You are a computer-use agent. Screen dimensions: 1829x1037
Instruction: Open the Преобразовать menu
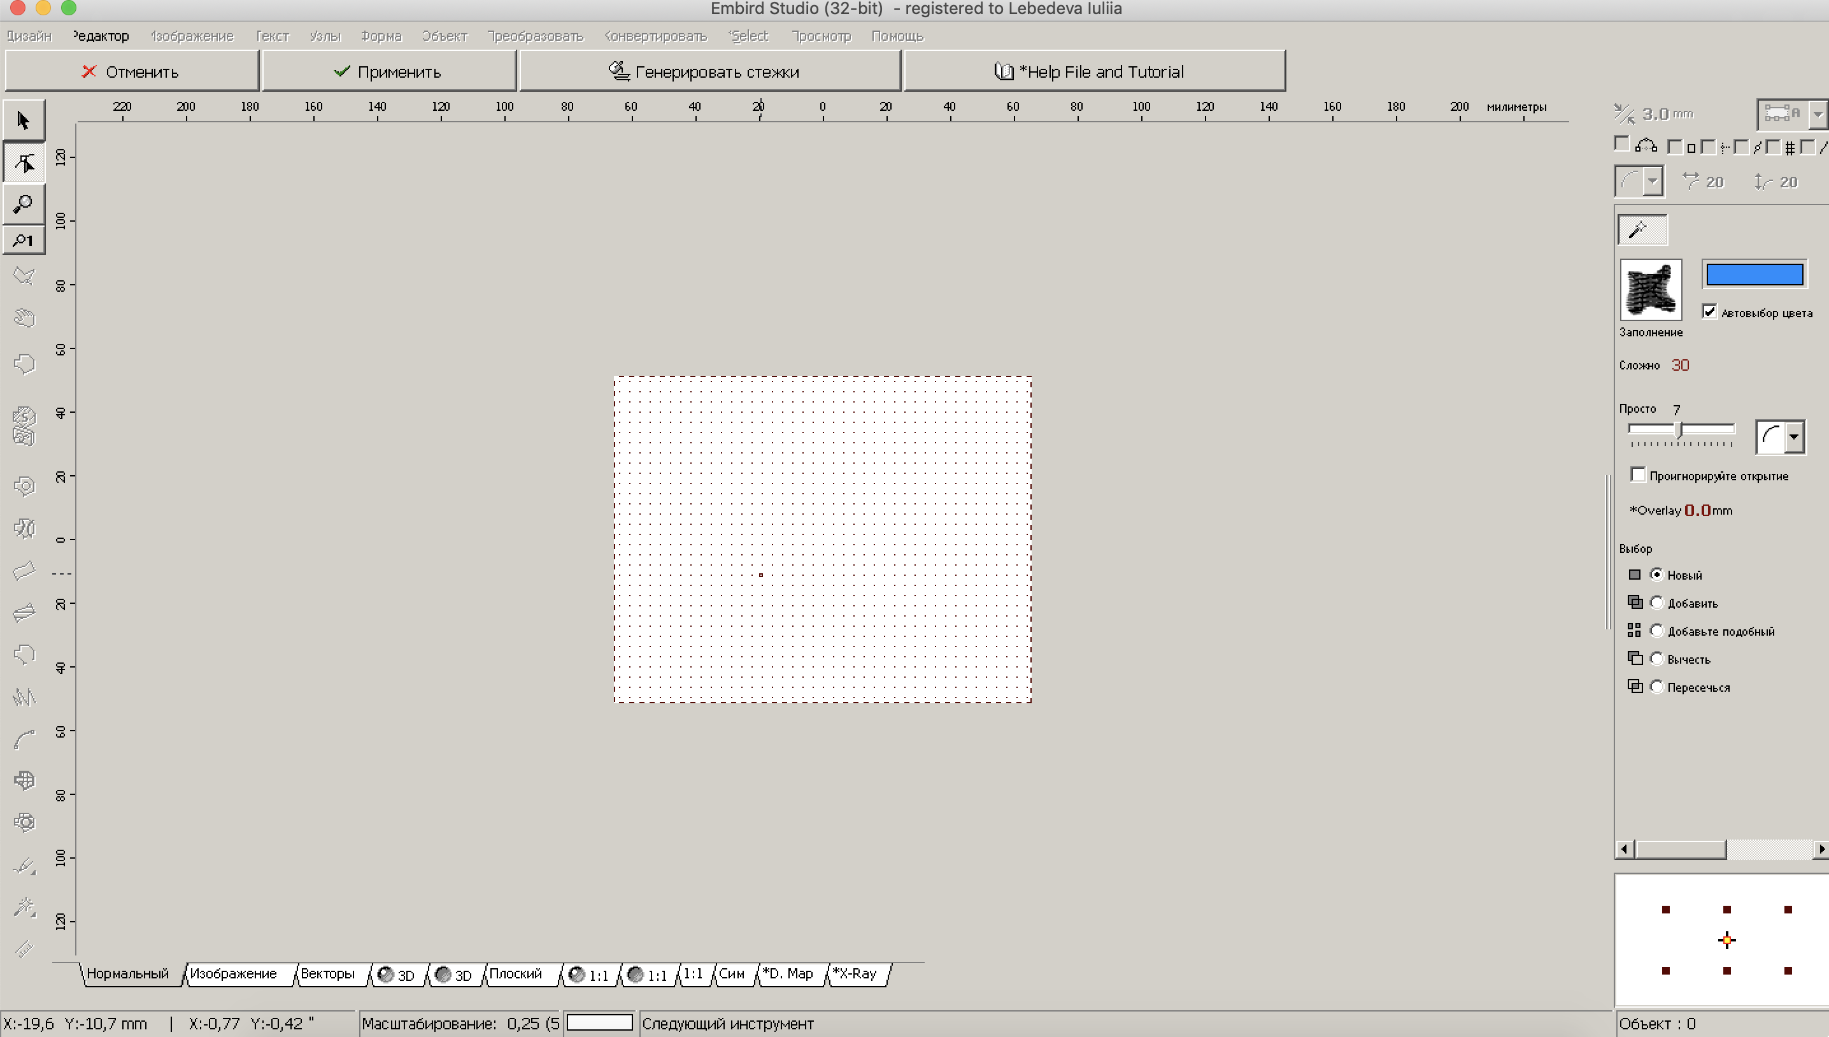[x=535, y=36]
